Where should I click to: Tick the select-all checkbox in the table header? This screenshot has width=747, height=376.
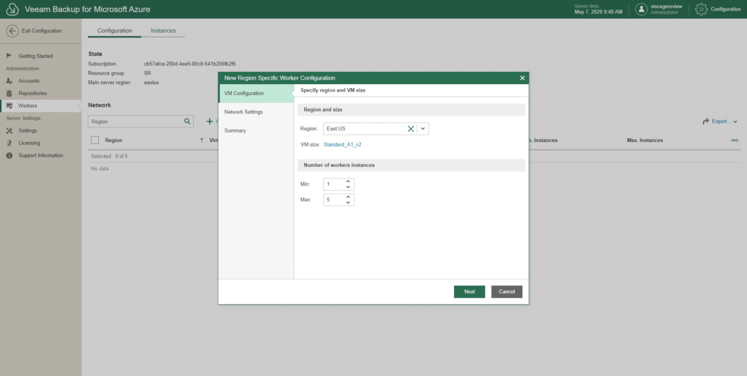click(x=94, y=140)
